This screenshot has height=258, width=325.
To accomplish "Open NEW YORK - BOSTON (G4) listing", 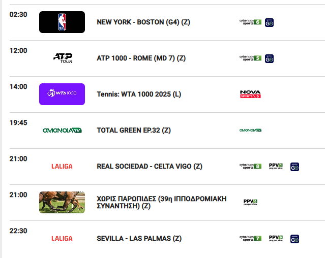I will tap(143, 22).
